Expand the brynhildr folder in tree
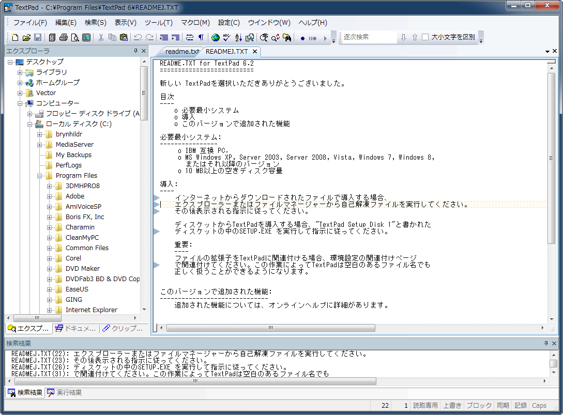 tap(40, 134)
